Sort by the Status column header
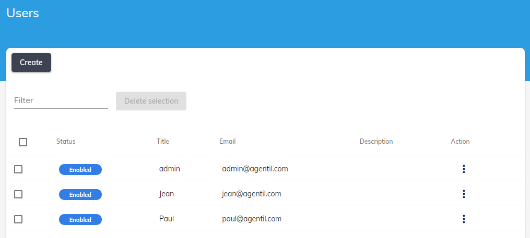 pos(66,141)
